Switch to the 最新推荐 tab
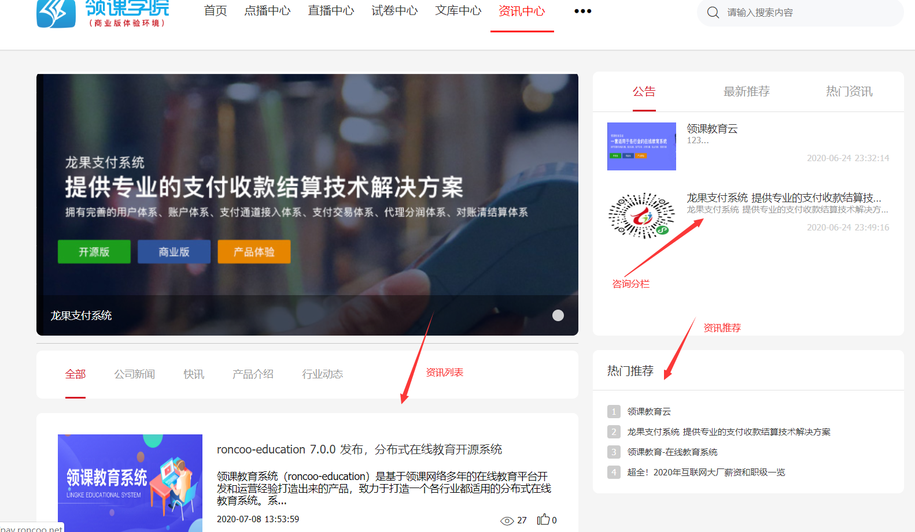This screenshot has width=915, height=532. pos(746,91)
